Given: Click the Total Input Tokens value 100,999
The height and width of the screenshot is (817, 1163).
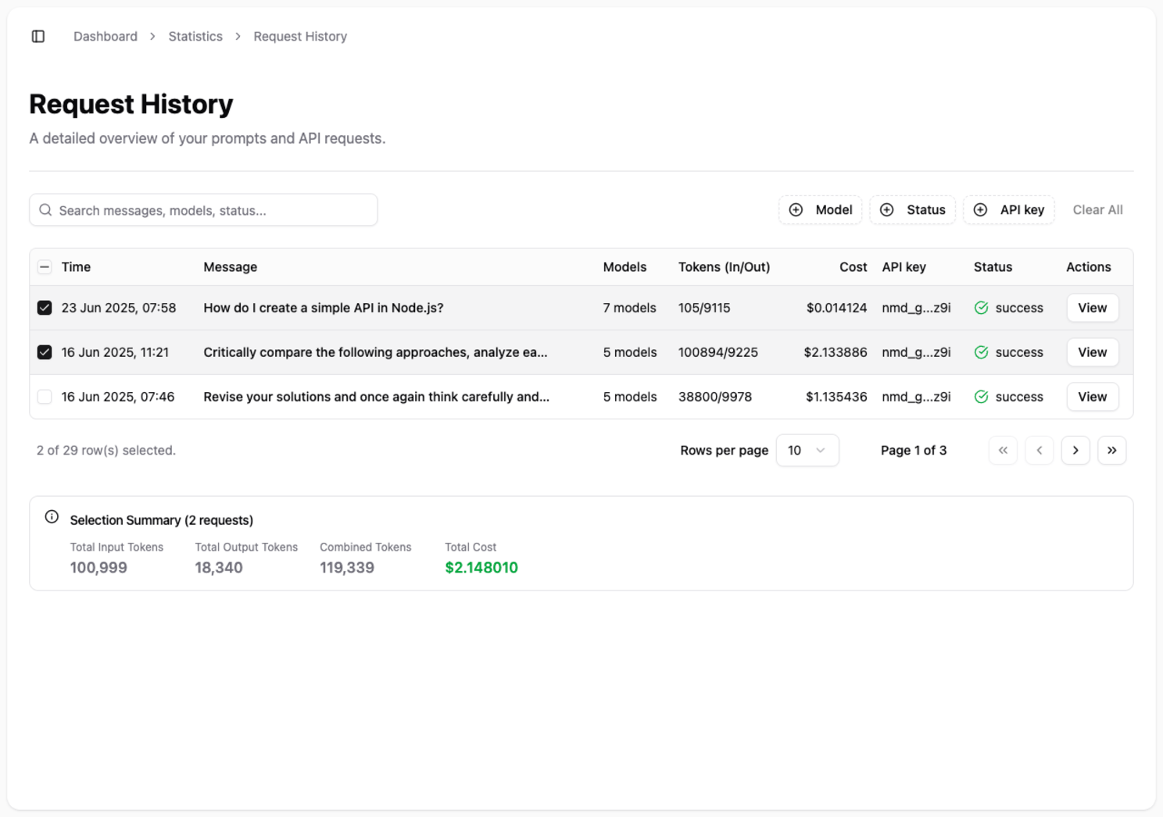Looking at the screenshot, I should 98,568.
